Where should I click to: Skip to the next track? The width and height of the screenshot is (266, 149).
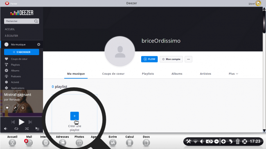coord(30,122)
